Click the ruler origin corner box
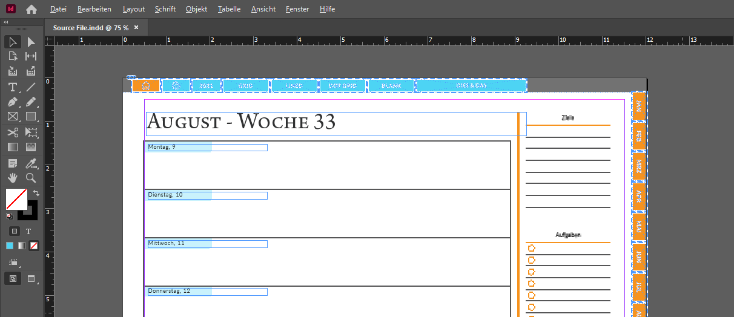The width and height of the screenshot is (734, 317). pos(49,41)
